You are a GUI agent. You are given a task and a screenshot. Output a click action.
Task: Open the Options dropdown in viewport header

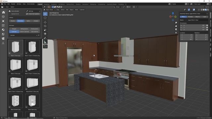pos(208,7)
